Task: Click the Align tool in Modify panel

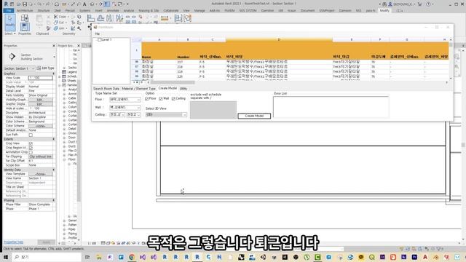Action: (91, 18)
